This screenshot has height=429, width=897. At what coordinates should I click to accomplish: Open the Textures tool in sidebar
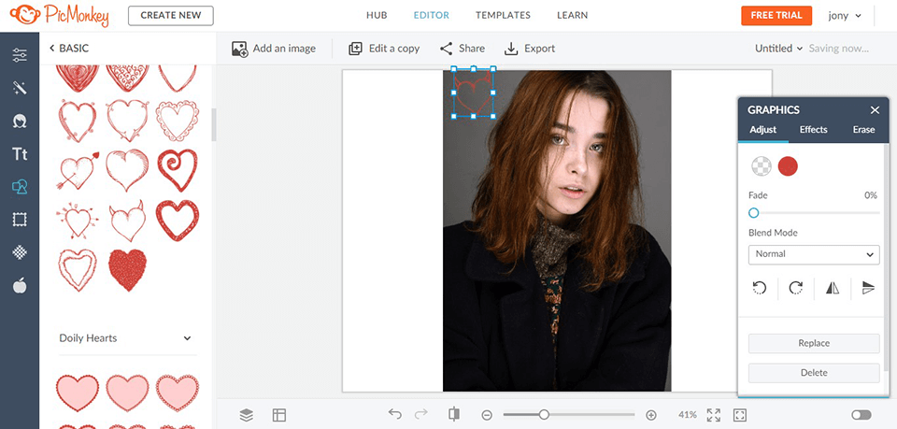[x=20, y=252]
